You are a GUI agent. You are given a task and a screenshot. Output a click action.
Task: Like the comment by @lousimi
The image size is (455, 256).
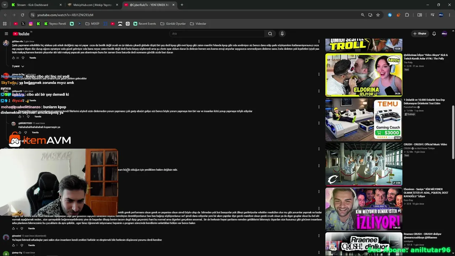pyautogui.click(x=14, y=245)
